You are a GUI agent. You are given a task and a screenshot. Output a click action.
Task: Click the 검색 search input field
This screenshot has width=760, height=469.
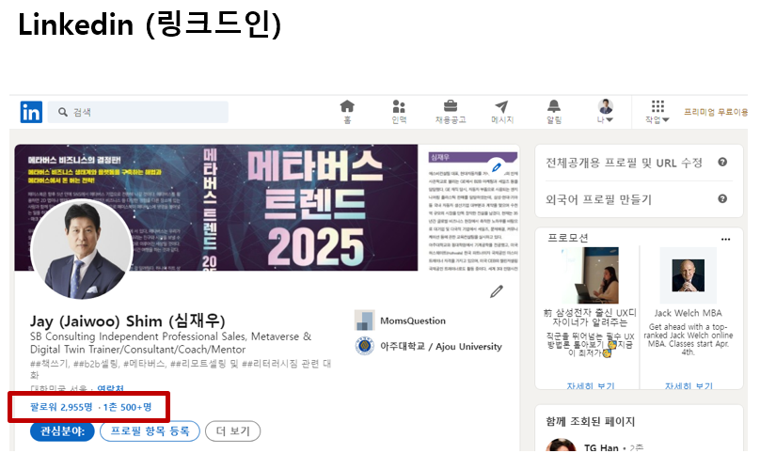tap(138, 112)
